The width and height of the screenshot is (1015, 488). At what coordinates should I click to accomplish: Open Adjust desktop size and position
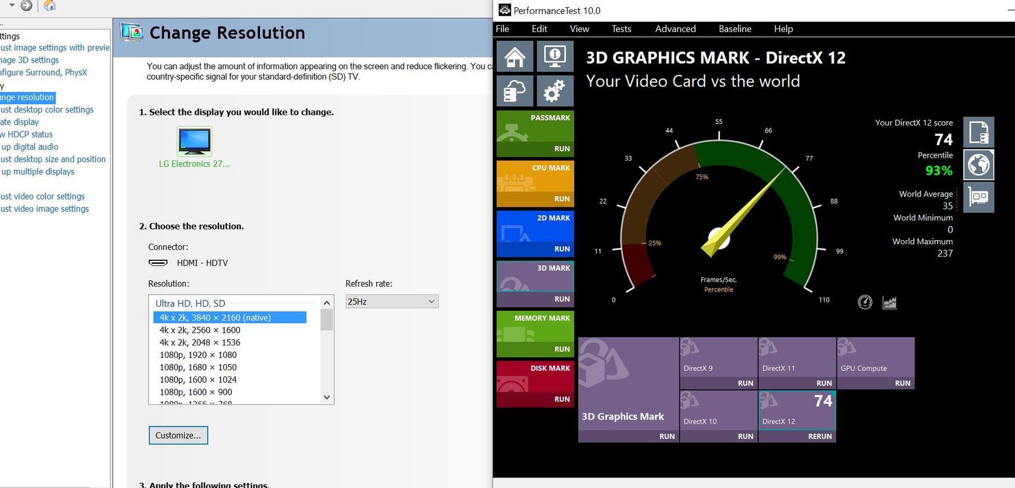pyautogui.click(x=53, y=159)
